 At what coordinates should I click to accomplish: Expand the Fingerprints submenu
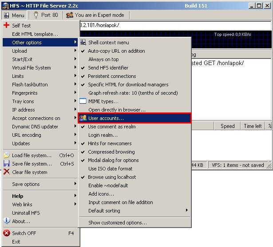(x=40, y=93)
